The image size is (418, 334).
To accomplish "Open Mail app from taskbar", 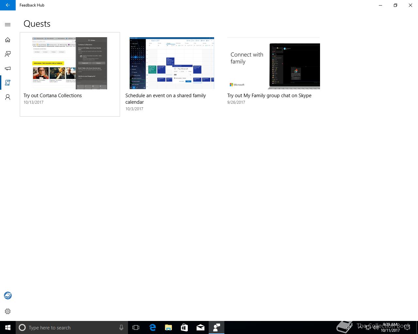I will pyautogui.click(x=201, y=327).
